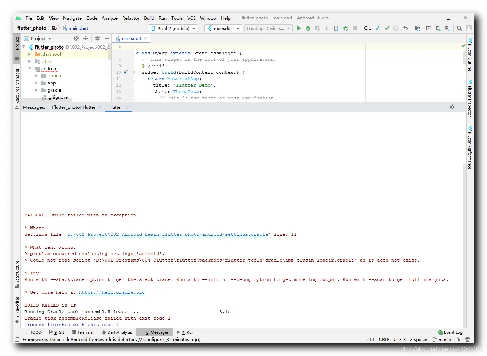Image resolution: width=487 pixels, height=356 pixels.
Task: Click the CRLF line separator indicator
Action: [x=384, y=340]
